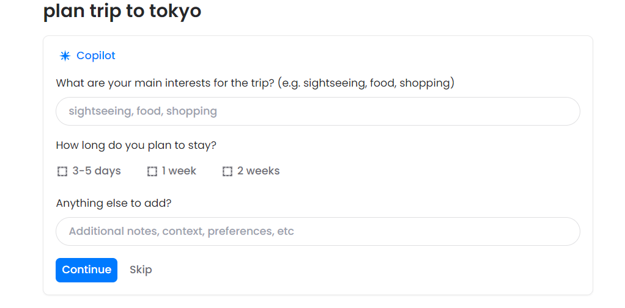The width and height of the screenshot is (625, 308).
Task: Click the 'plan trip to tokyo' heading
Action: [122, 11]
